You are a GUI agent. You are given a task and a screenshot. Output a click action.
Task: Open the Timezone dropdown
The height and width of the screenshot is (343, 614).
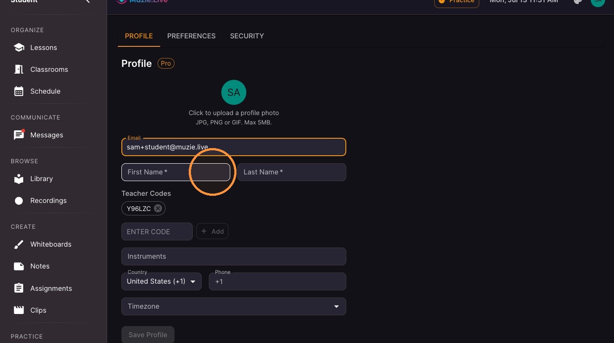pos(234,306)
